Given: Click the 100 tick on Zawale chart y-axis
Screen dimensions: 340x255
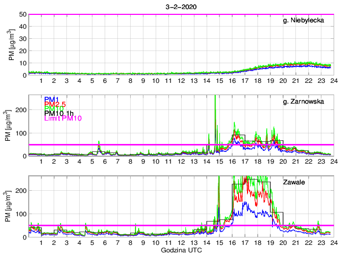Looking at the screenshot, I should [x=21, y=214].
